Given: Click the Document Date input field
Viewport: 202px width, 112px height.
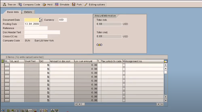Looking at the screenshot, I should click(32, 20).
